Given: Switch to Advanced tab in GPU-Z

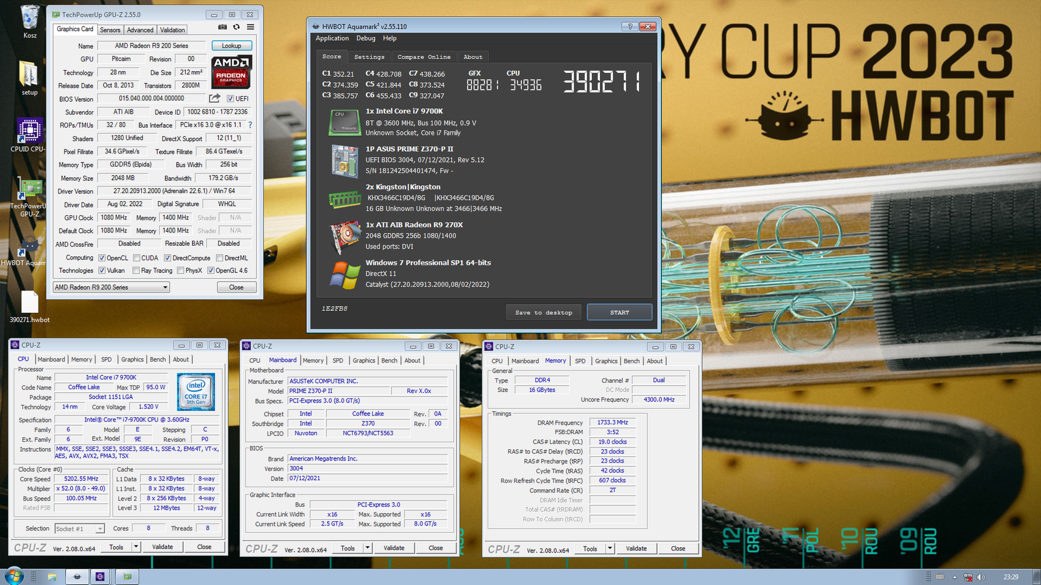Looking at the screenshot, I should 140,30.
